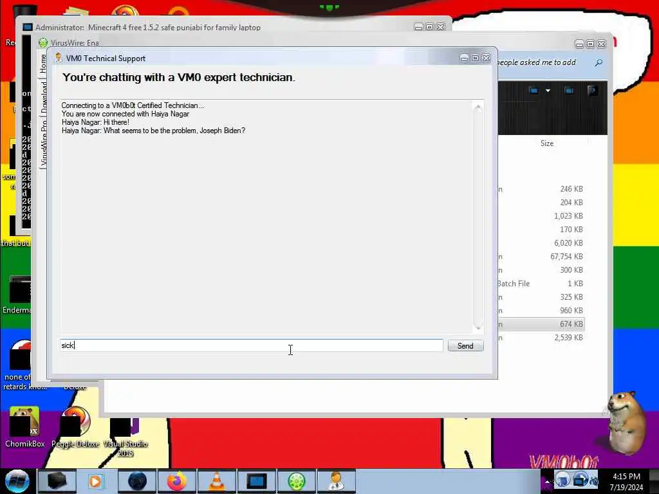Image resolution: width=659 pixels, height=494 pixels.
Task: Open the Download tab in VirusWire
Action: tap(44, 96)
